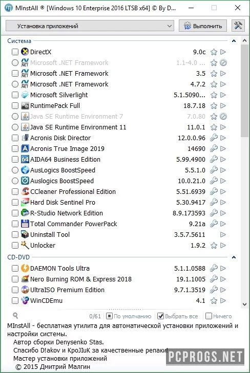Open the Установка приложений dropdown
The height and width of the screenshot is (373, 250).
pyautogui.click(x=90, y=26)
